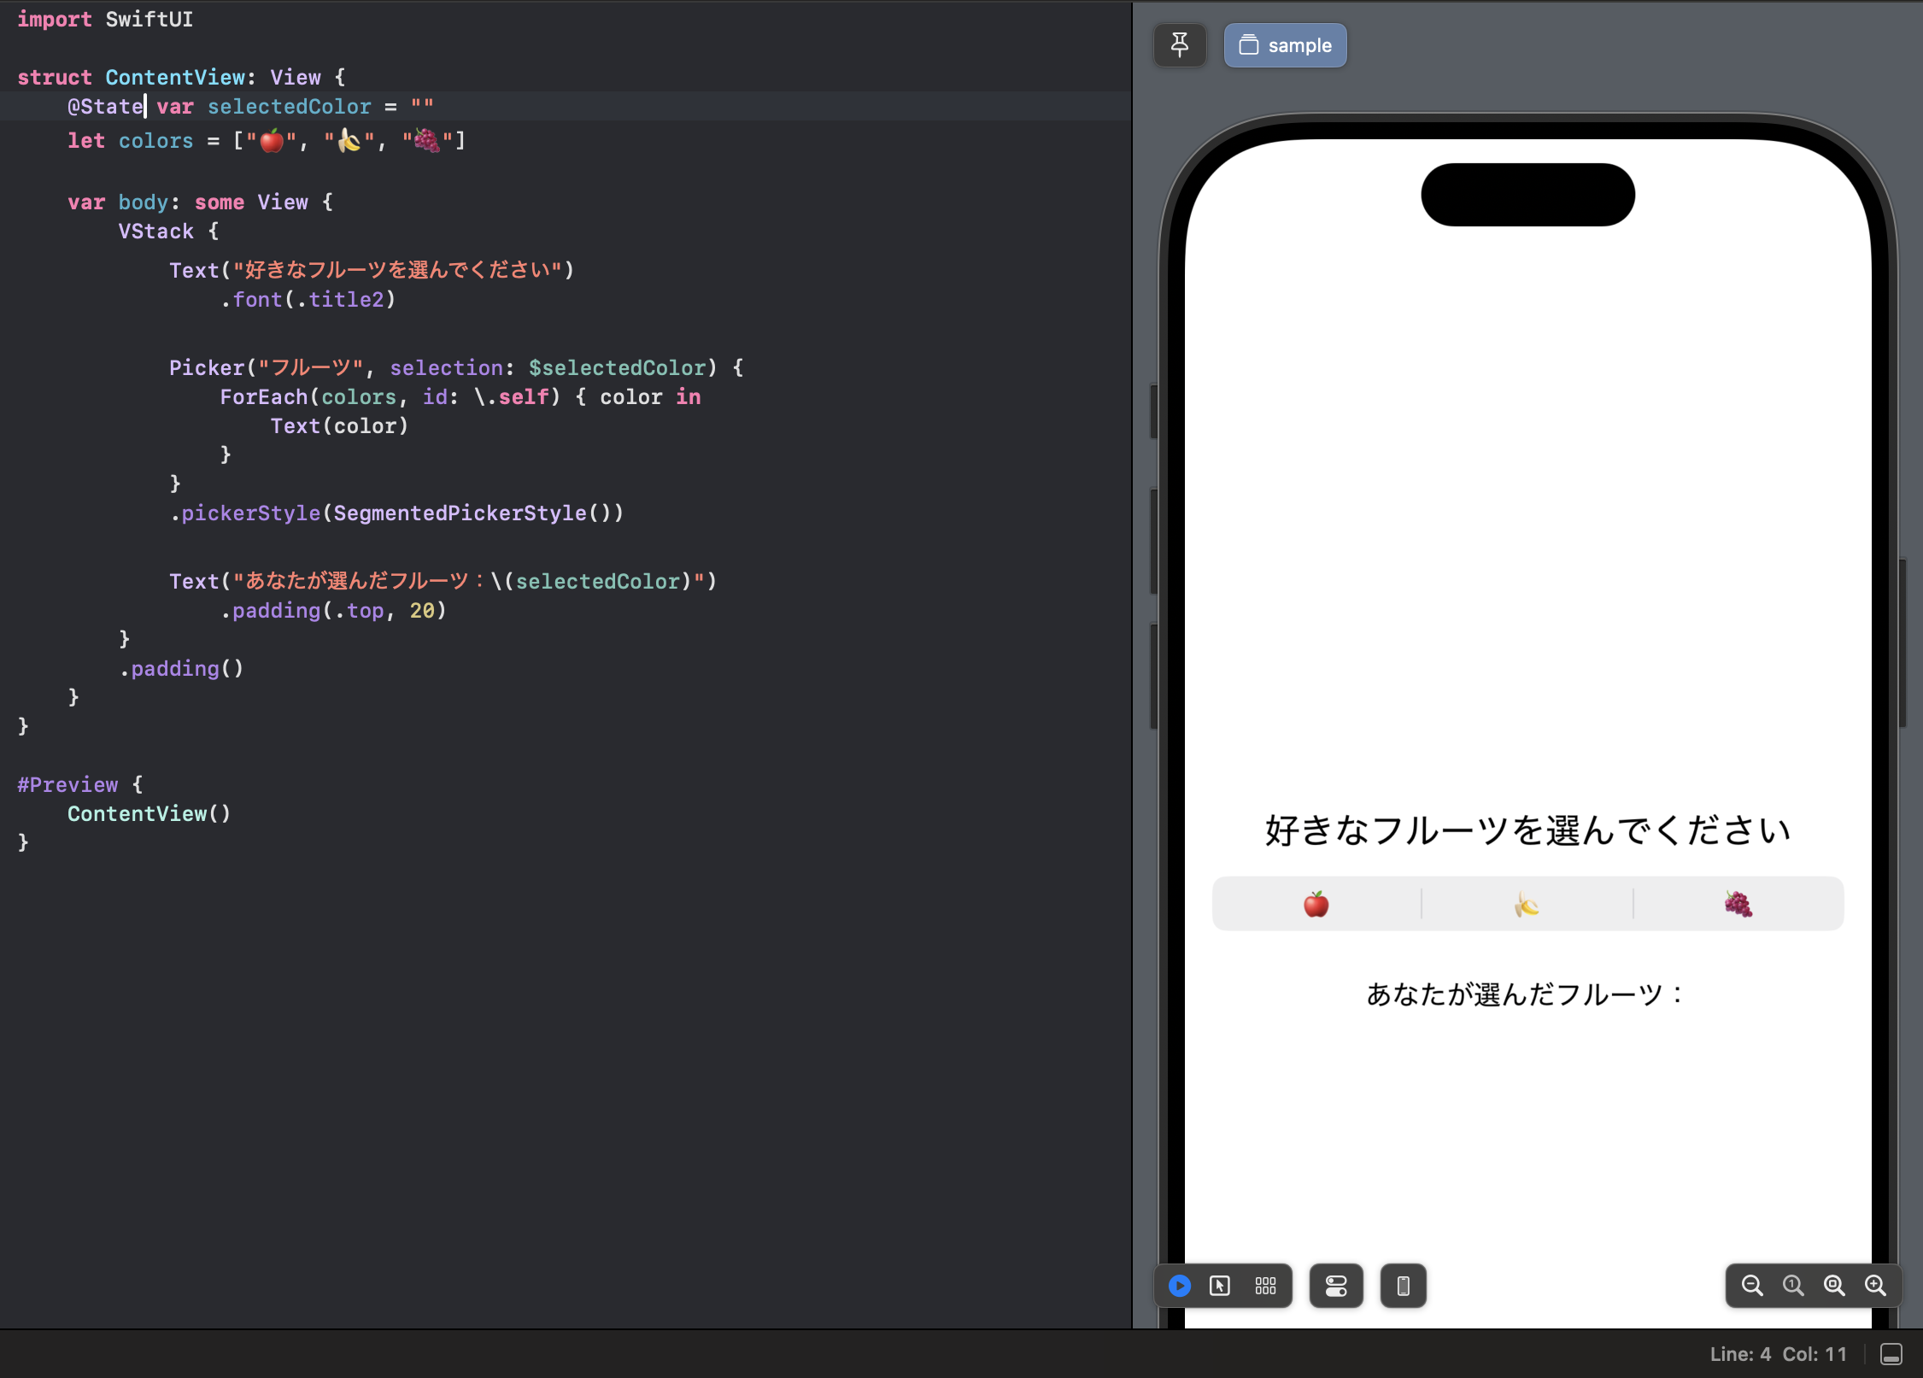1923x1378 pixels.
Task: Zoom the preview to fit
Action: pyautogui.click(x=1834, y=1286)
